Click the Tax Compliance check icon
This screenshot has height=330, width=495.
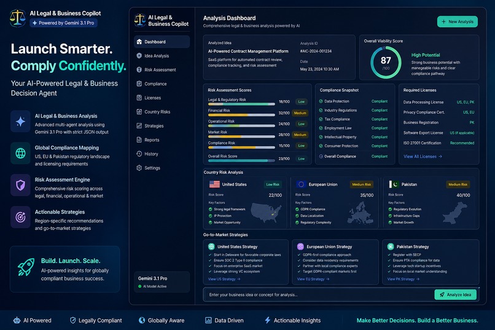click(321, 119)
